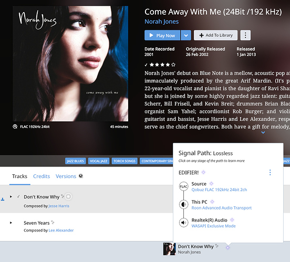Viewport: 290px width, 262px height.
Task: Toggle the pick checkmark beside the star rating
Action: coord(146,65)
